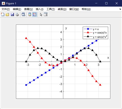Click the New Figure toolbar icon
This screenshot has height=109, width=122.
(3, 14)
